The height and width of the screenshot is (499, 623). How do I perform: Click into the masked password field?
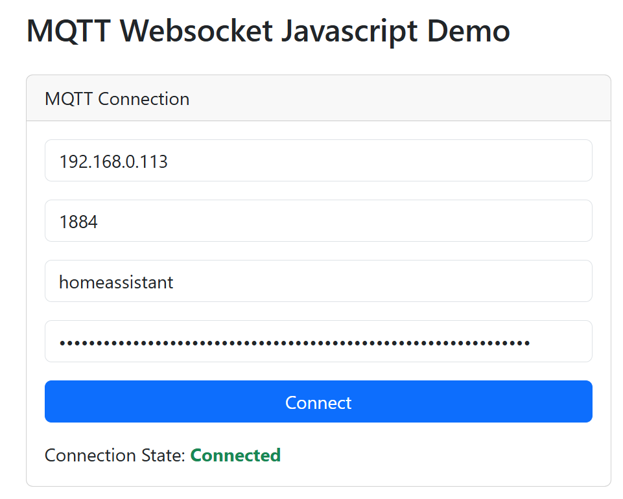point(318,342)
